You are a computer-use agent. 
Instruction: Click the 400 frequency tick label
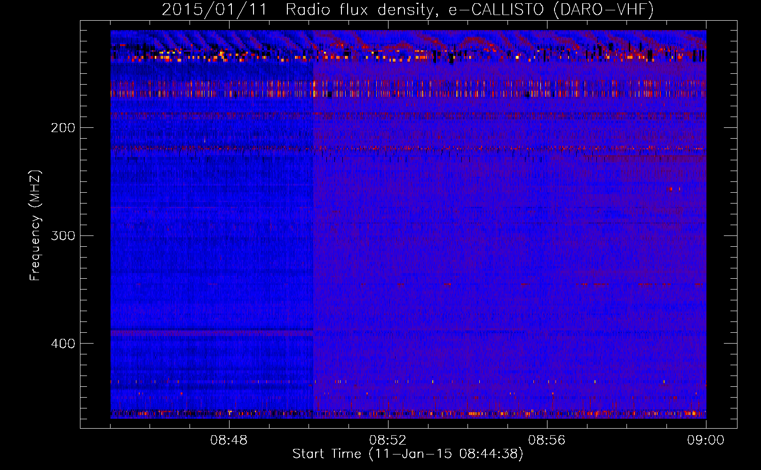tap(63, 344)
